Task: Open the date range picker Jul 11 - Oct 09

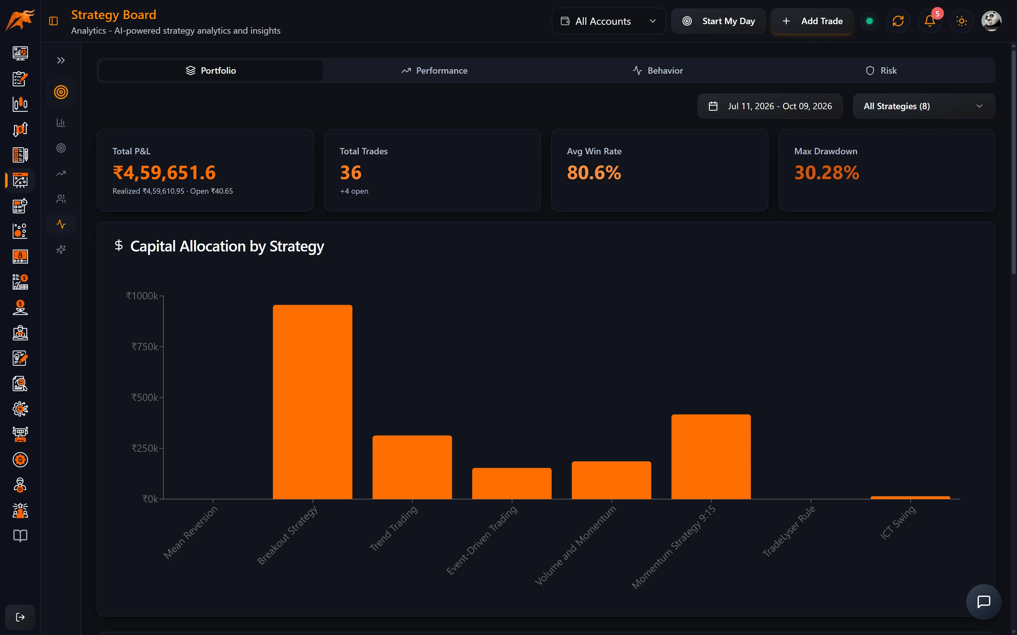Action: (x=770, y=106)
